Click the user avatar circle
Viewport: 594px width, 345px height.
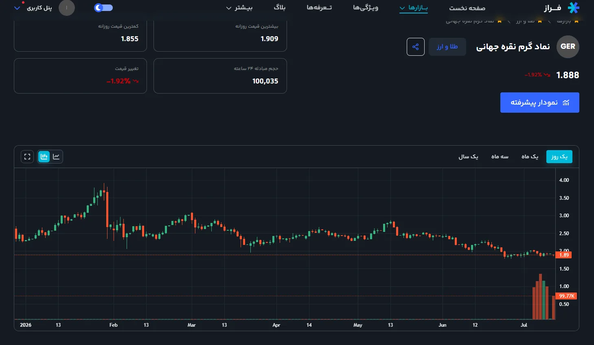[67, 8]
